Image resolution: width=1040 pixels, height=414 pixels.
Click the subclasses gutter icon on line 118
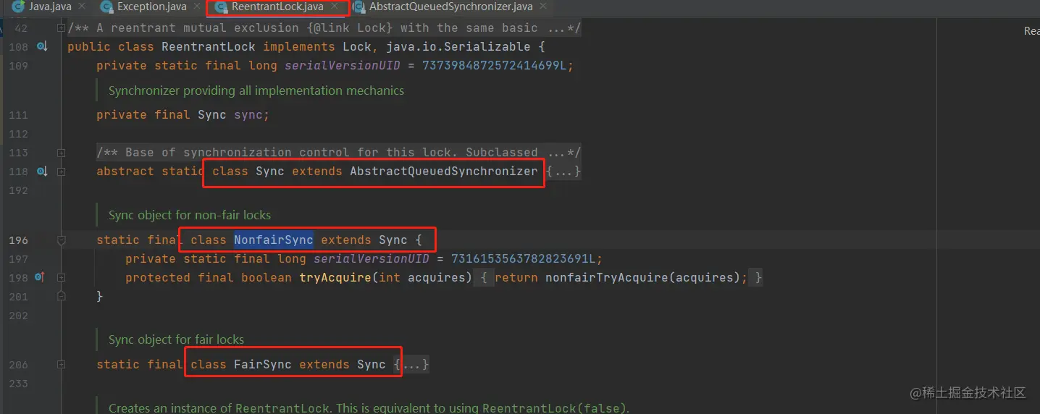tap(42, 172)
